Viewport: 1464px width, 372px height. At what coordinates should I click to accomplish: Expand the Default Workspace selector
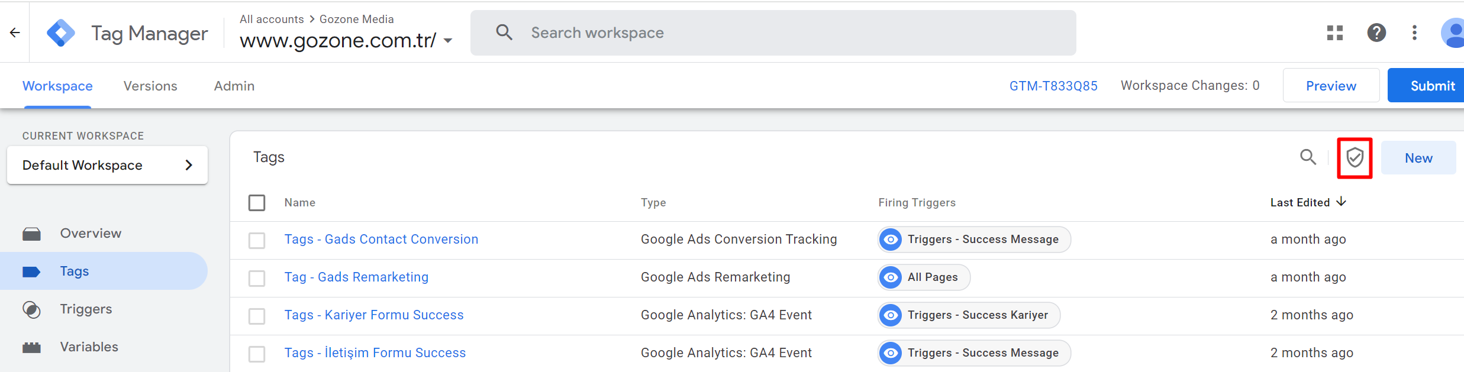click(x=107, y=166)
